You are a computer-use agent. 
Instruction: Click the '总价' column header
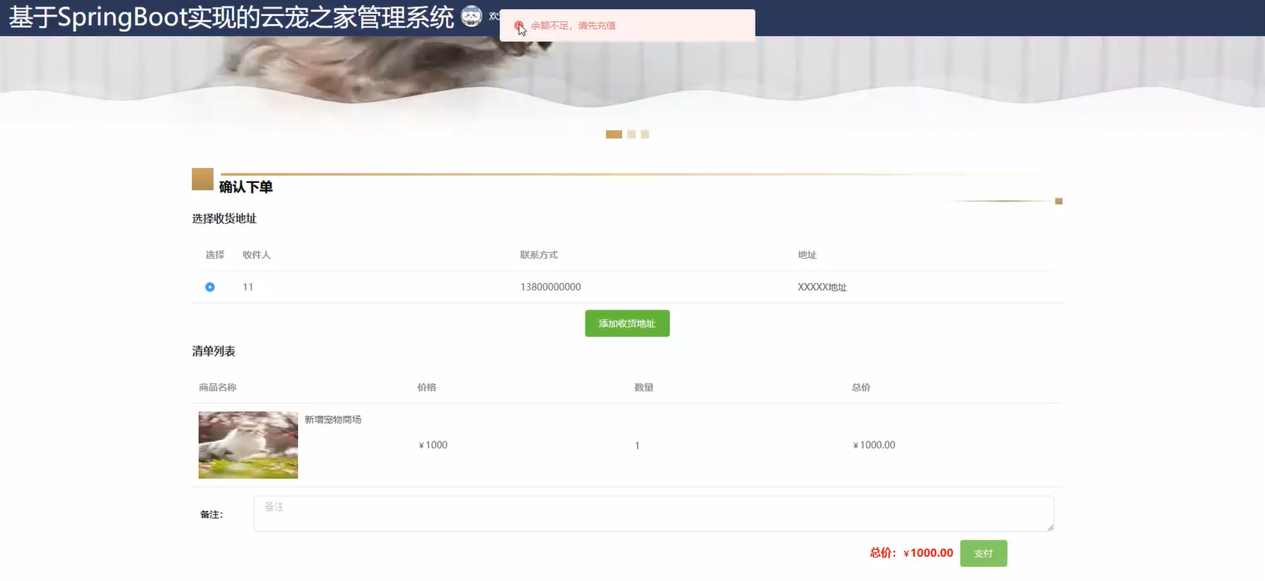pyautogui.click(x=861, y=387)
